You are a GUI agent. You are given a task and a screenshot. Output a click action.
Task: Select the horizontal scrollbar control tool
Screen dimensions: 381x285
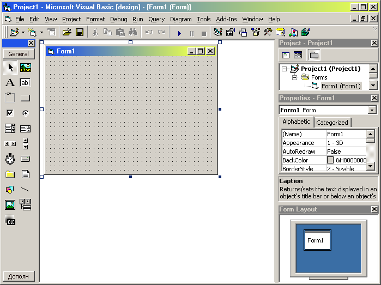click(10, 144)
